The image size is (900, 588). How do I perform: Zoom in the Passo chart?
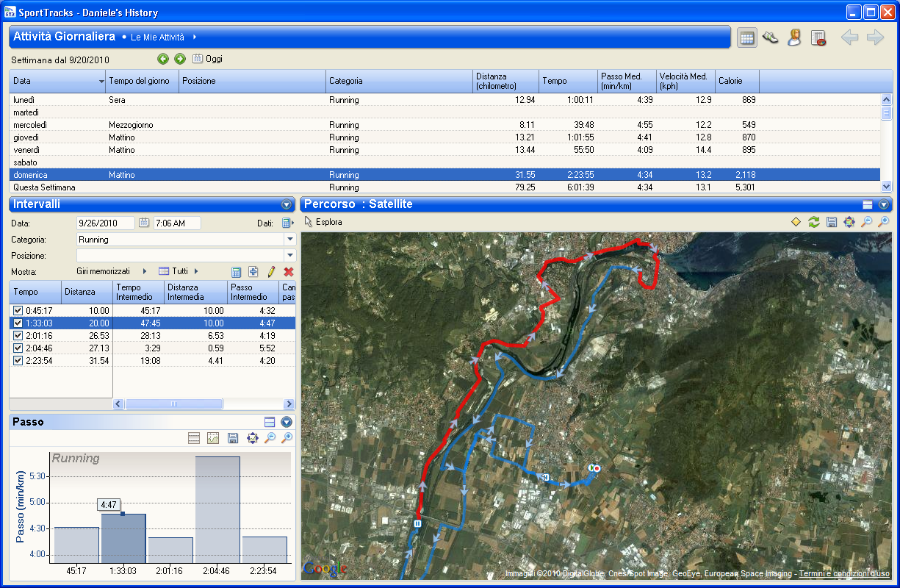click(287, 438)
